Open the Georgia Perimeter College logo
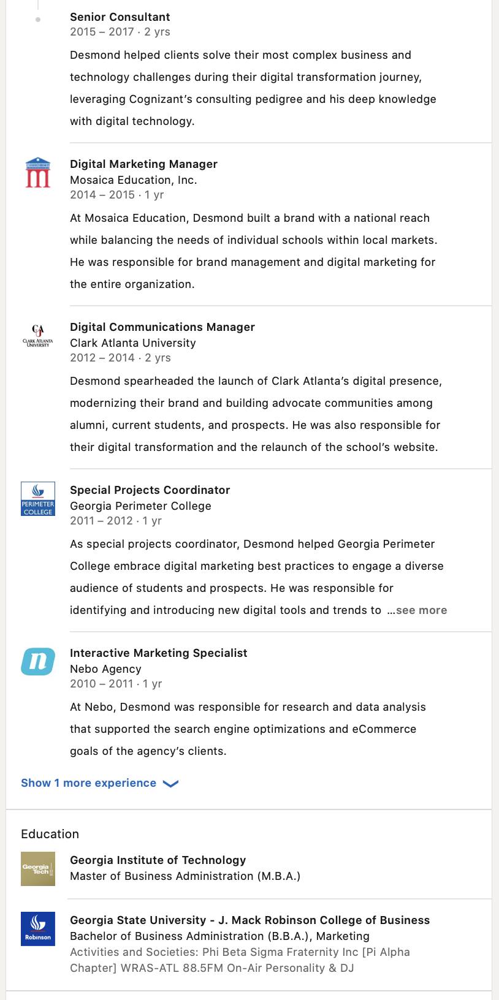Screen dimensions: 499x1000 (38, 499)
